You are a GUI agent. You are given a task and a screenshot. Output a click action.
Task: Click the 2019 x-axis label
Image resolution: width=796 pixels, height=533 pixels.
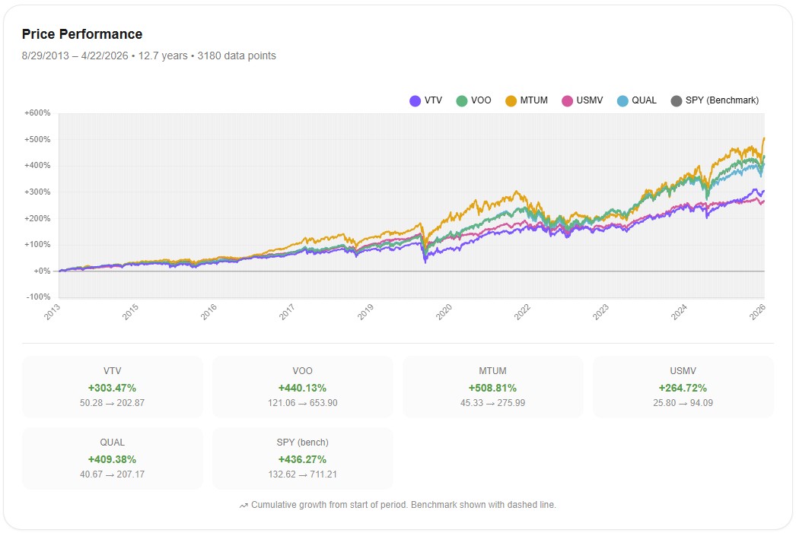365,312
